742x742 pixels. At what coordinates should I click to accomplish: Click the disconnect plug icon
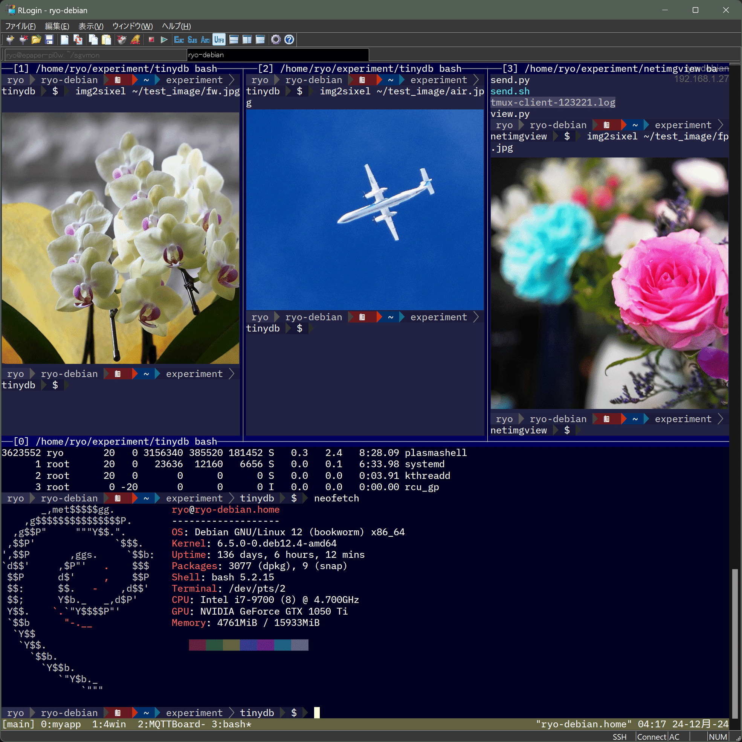[x=23, y=40]
